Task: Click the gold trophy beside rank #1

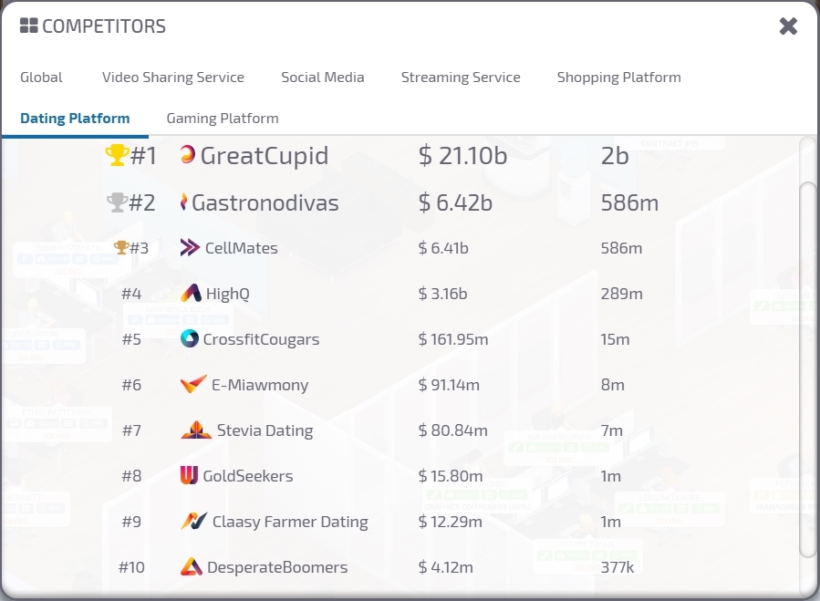Action: coord(117,154)
